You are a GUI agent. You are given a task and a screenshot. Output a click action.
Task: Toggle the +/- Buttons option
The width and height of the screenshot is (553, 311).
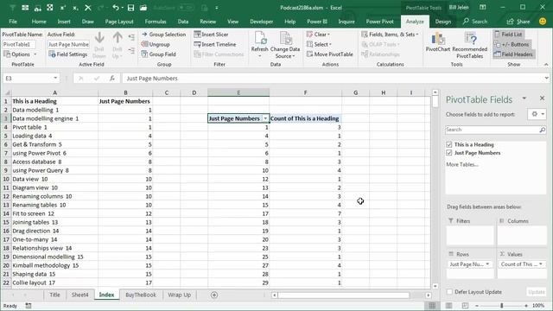click(x=512, y=44)
